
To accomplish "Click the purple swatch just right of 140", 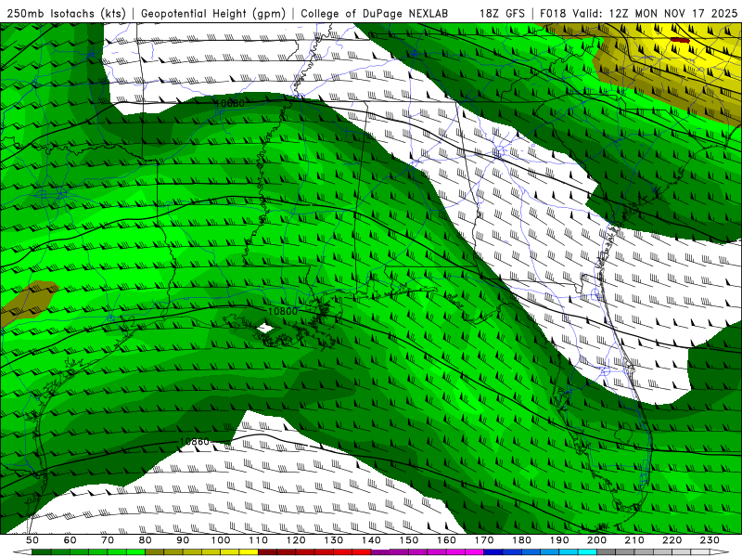I will pyautogui.click(x=380, y=552).
